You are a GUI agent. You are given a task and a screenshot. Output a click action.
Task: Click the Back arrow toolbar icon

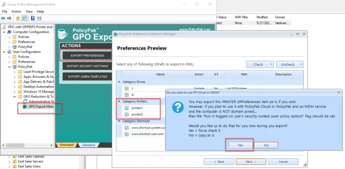click(x=3, y=18)
